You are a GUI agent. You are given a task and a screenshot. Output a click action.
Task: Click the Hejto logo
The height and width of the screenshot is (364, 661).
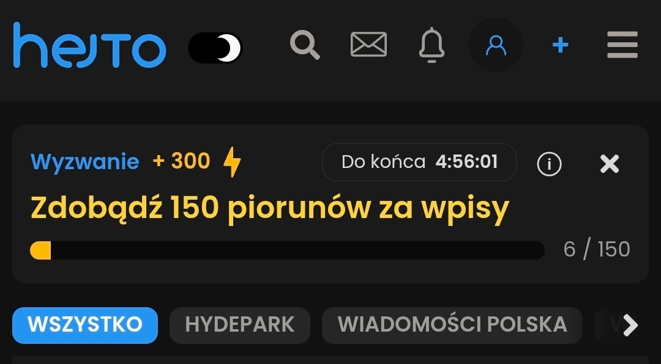(x=89, y=45)
